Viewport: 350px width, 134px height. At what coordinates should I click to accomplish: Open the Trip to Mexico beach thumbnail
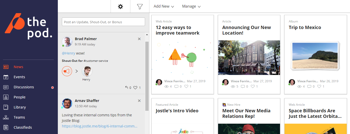315,56
